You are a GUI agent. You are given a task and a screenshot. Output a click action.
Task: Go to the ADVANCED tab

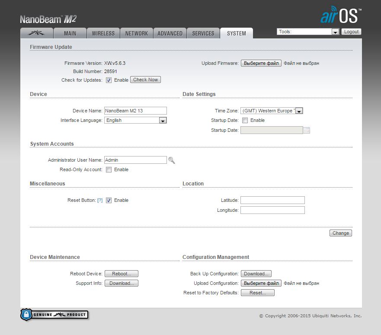170,33
